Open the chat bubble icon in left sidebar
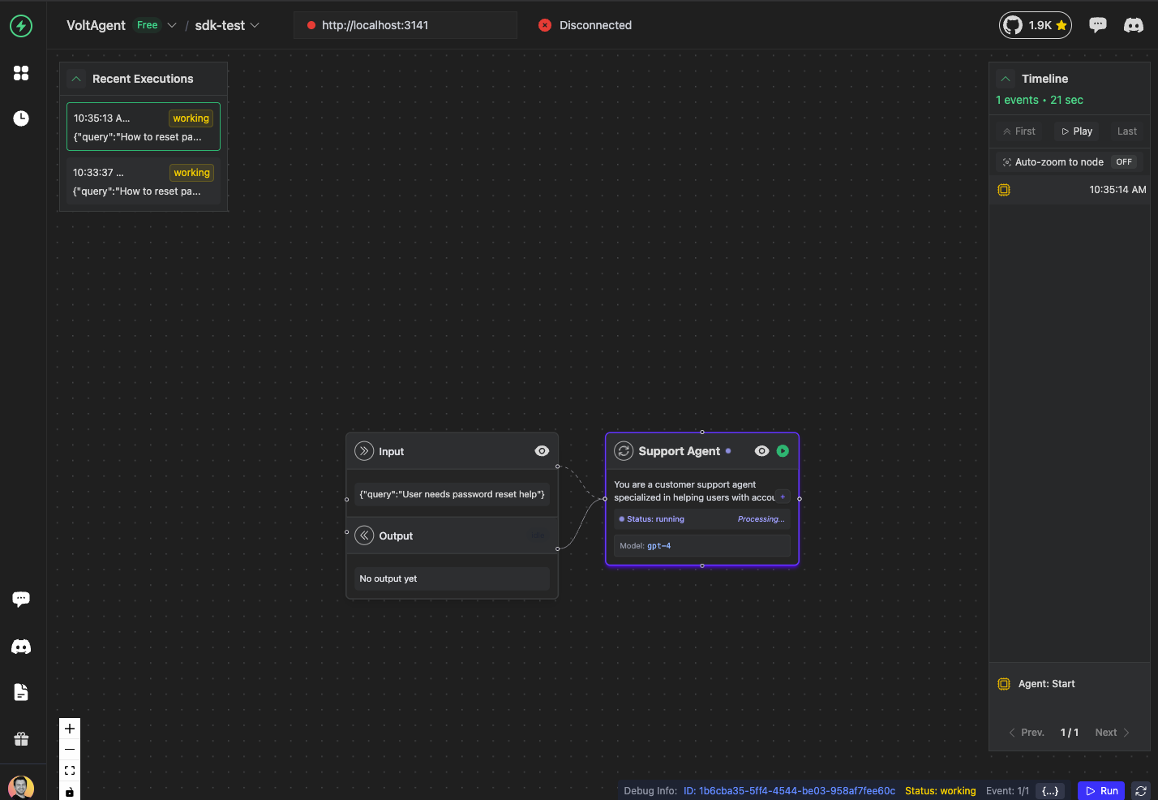Viewport: 1158px width, 800px height. 21,600
